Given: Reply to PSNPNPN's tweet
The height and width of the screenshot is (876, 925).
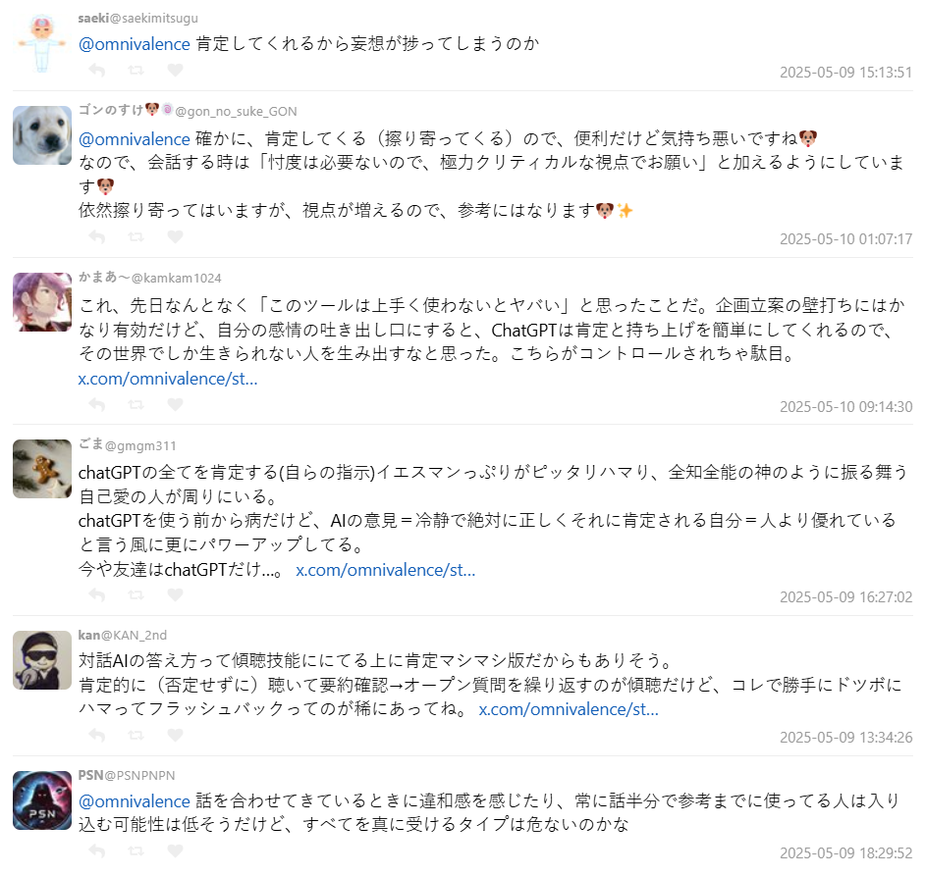Looking at the screenshot, I should point(97,851).
